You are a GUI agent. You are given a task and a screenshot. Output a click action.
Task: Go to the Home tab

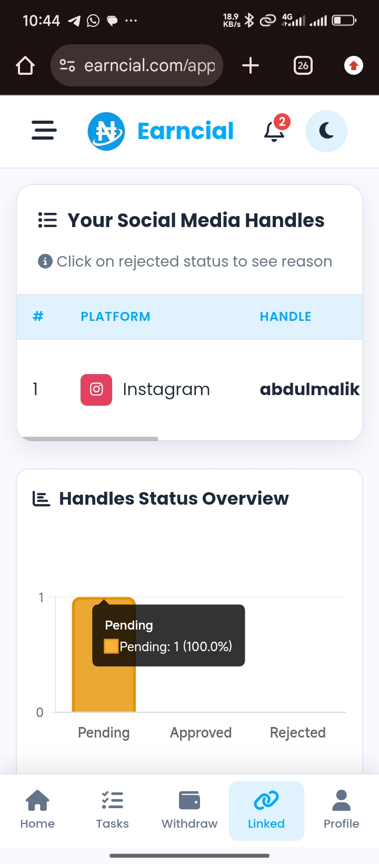[x=37, y=810]
